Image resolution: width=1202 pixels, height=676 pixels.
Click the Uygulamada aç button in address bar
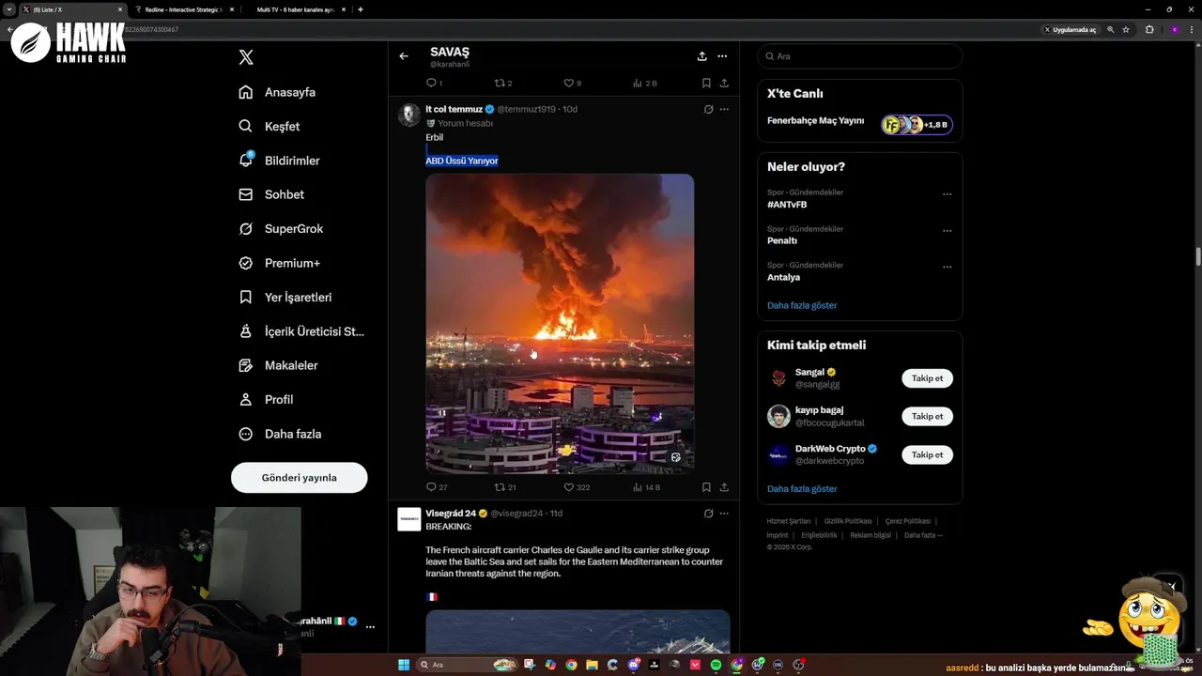point(1071,29)
